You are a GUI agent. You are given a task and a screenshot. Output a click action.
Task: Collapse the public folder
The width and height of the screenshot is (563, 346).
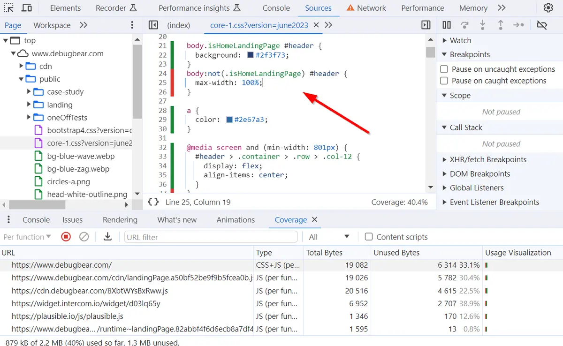tap(21, 79)
